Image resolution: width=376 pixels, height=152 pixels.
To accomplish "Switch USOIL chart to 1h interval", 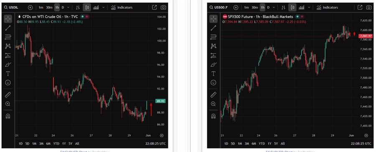I will [x=57, y=7].
